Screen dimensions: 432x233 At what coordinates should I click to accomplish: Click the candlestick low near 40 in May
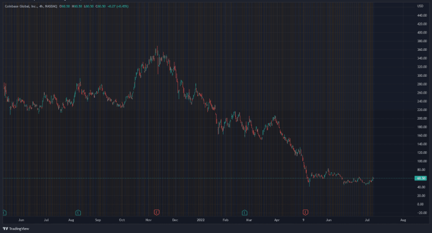[x=309, y=183]
